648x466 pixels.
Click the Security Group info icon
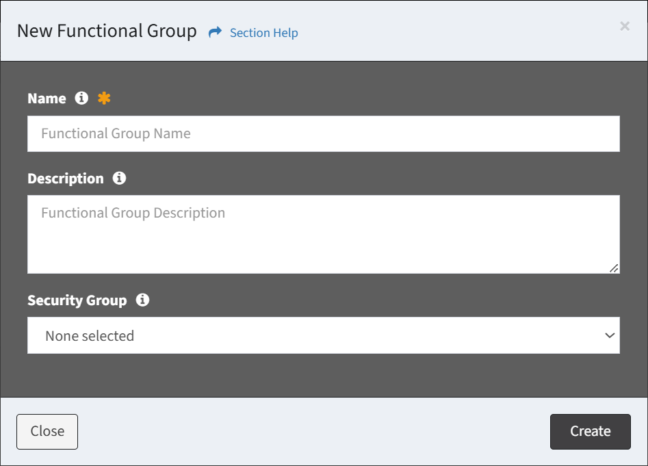pyautogui.click(x=142, y=300)
